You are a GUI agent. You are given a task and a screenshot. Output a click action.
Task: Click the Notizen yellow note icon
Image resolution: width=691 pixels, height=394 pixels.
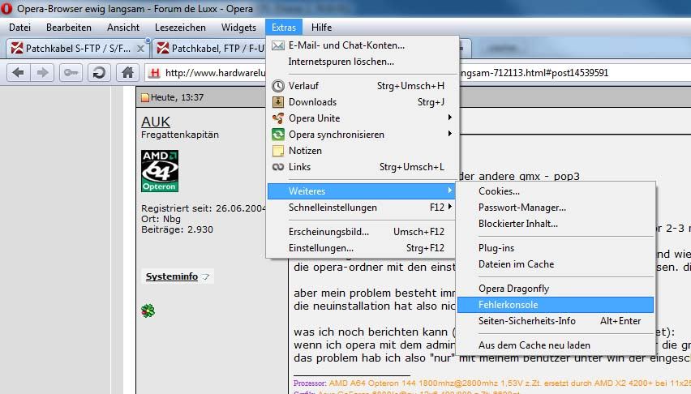pyautogui.click(x=277, y=151)
